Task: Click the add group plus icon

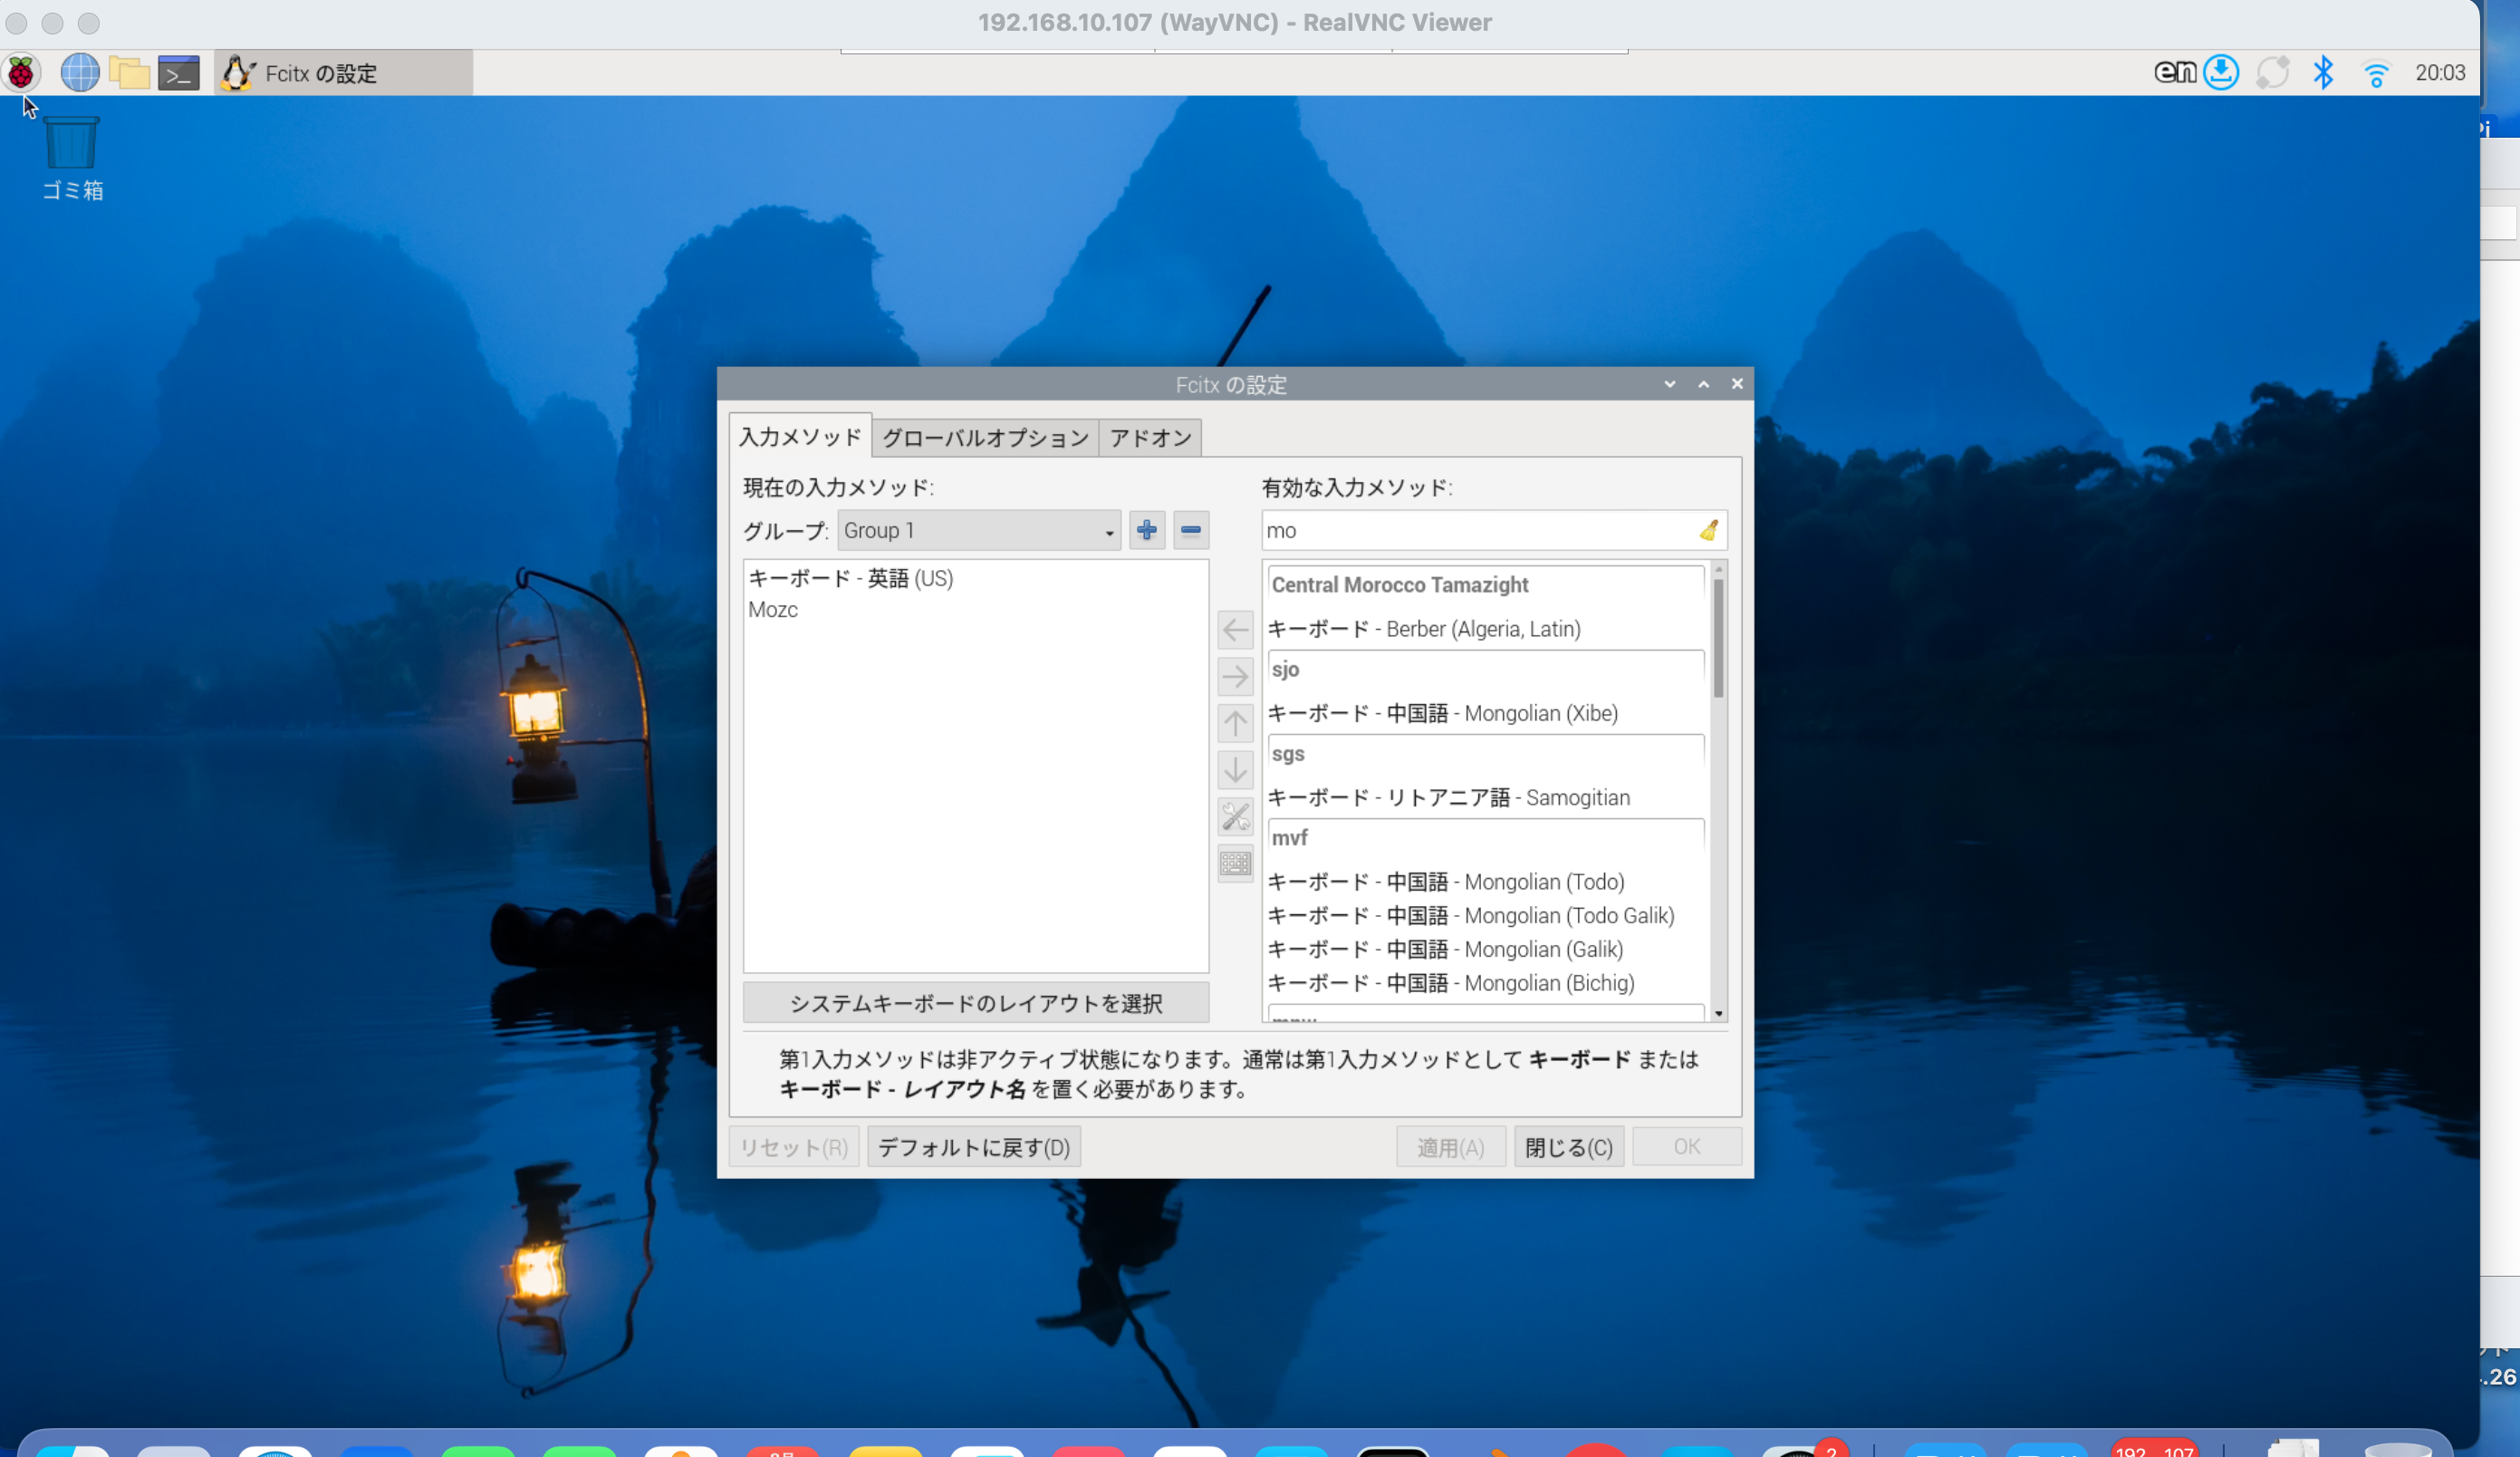Action: click(x=1146, y=530)
